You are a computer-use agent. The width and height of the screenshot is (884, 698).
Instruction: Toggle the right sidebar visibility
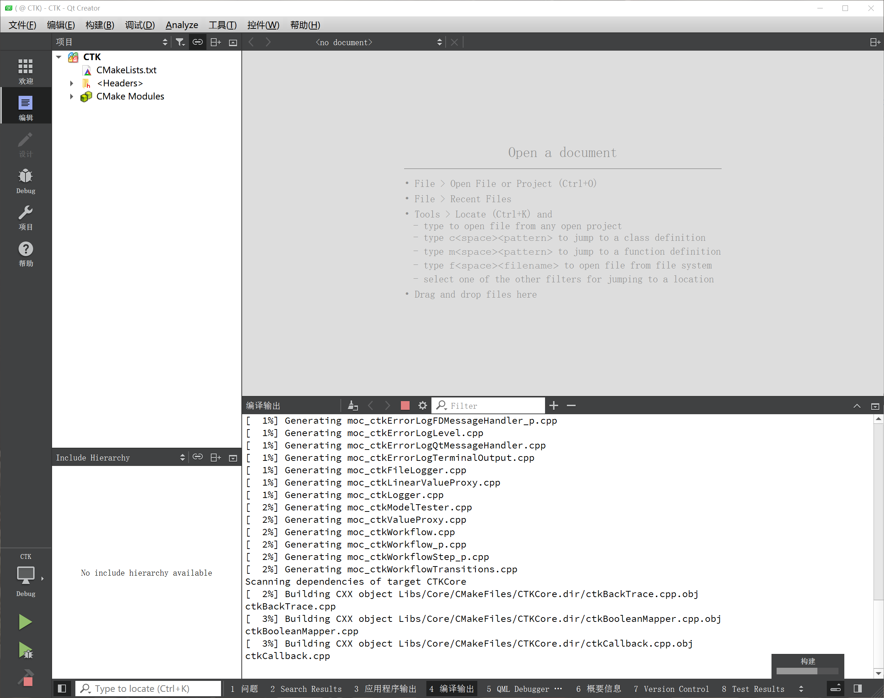tap(857, 689)
